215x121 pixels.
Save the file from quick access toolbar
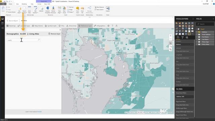[x=4, y=1]
